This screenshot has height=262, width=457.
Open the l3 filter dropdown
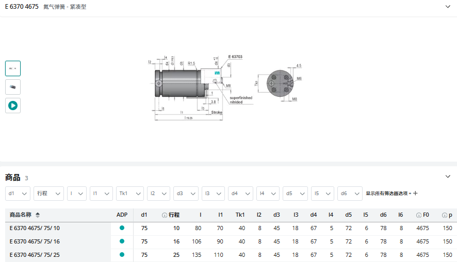point(213,194)
